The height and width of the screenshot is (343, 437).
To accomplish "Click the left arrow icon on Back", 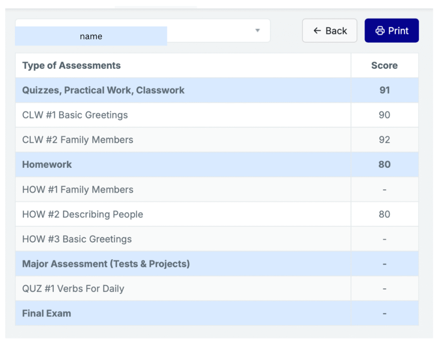I will (317, 31).
